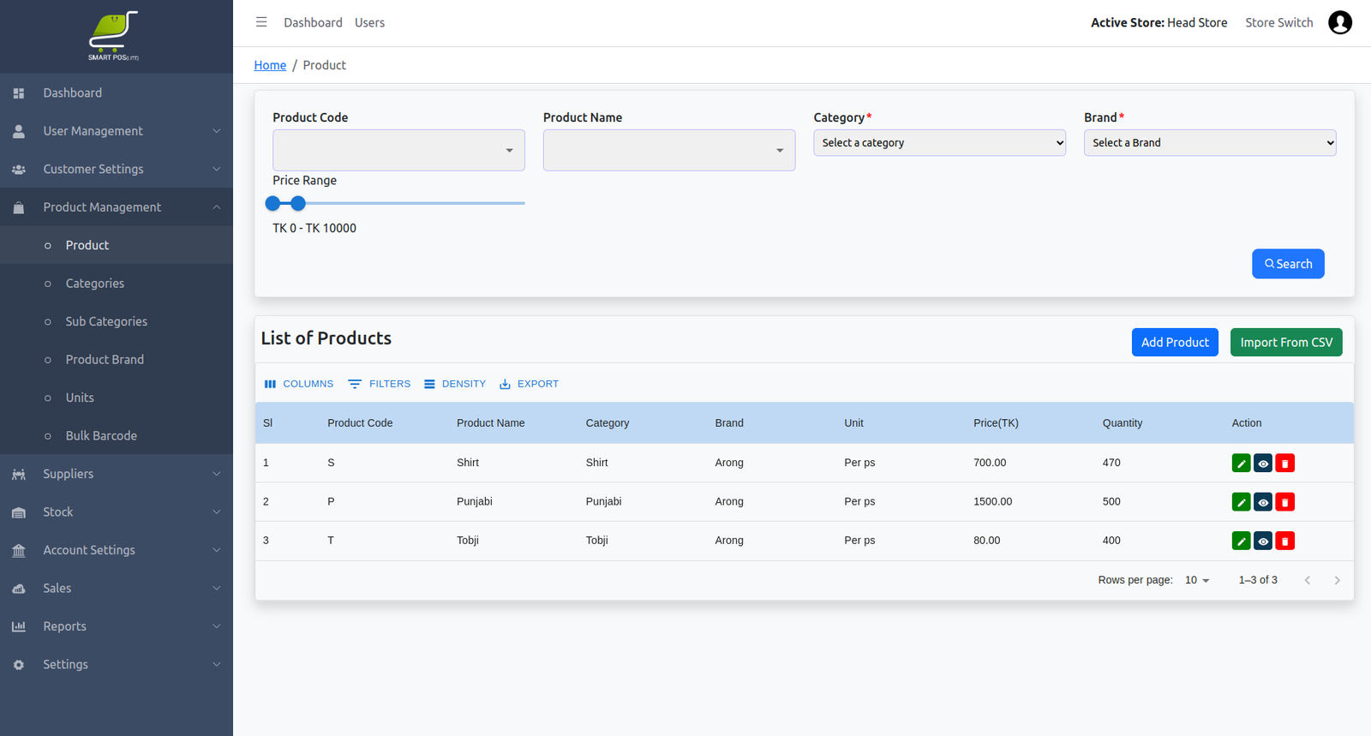
Task: Open the FILTERS table tool
Action: [x=380, y=384]
